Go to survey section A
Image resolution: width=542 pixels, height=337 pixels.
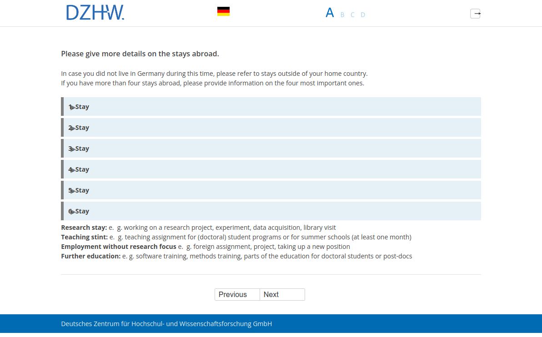coord(330,13)
